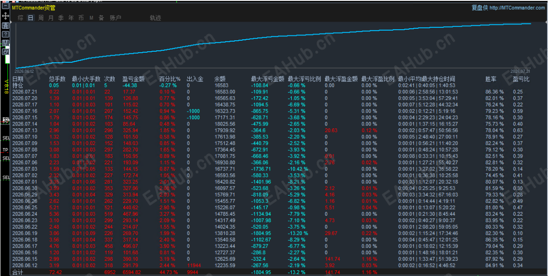
Task: Click total profit value 6594.82
Action: pos(132,272)
